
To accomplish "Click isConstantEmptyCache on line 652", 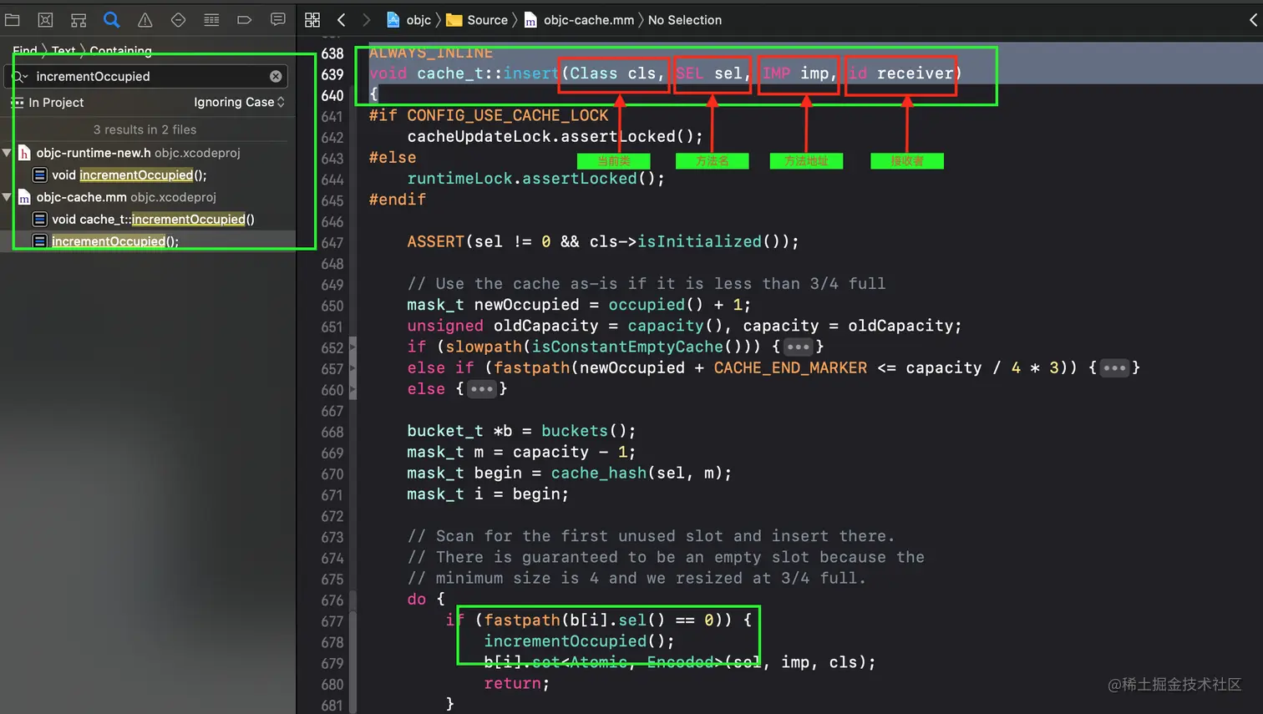I will coord(627,347).
